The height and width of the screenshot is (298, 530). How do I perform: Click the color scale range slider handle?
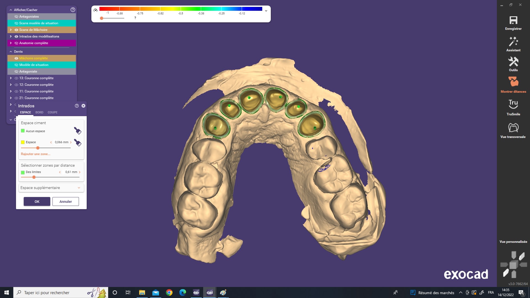click(102, 18)
